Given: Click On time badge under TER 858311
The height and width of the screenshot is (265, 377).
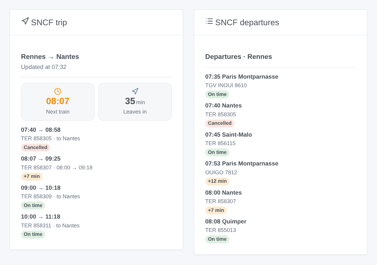Looking at the screenshot, I should (x=33, y=234).
